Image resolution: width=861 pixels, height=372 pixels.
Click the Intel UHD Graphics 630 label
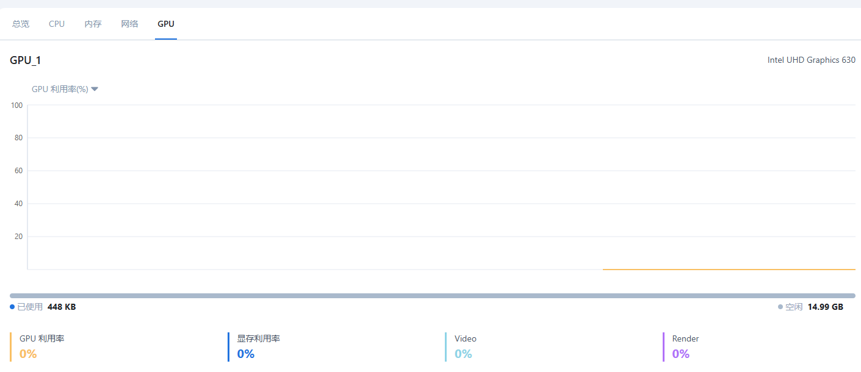click(x=812, y=60)
